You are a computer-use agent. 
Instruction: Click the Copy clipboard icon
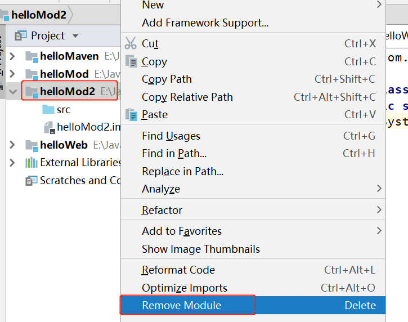(131, 61)
